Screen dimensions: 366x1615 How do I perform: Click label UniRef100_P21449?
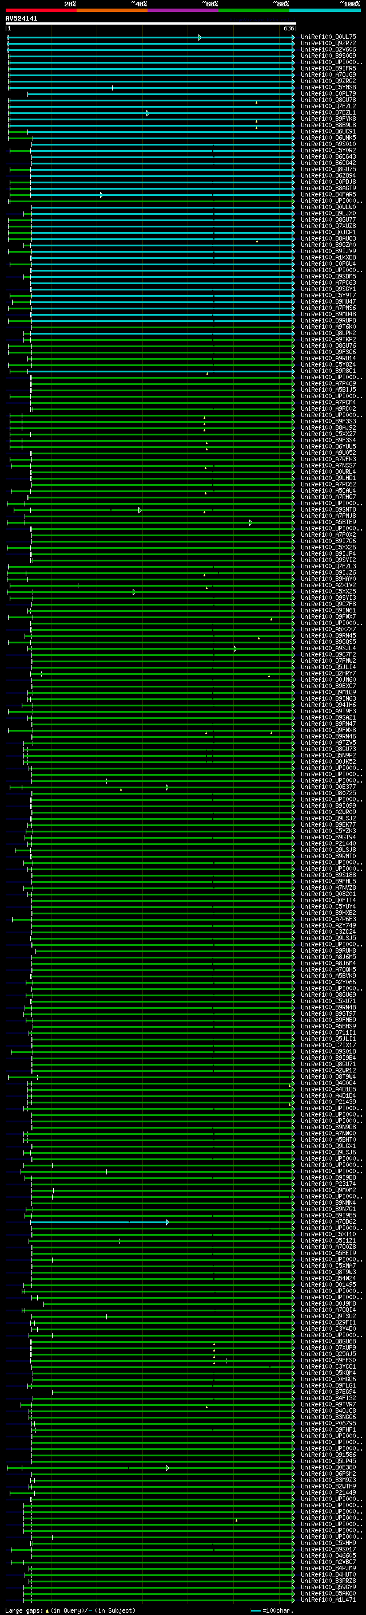[x=328, y=1493]
